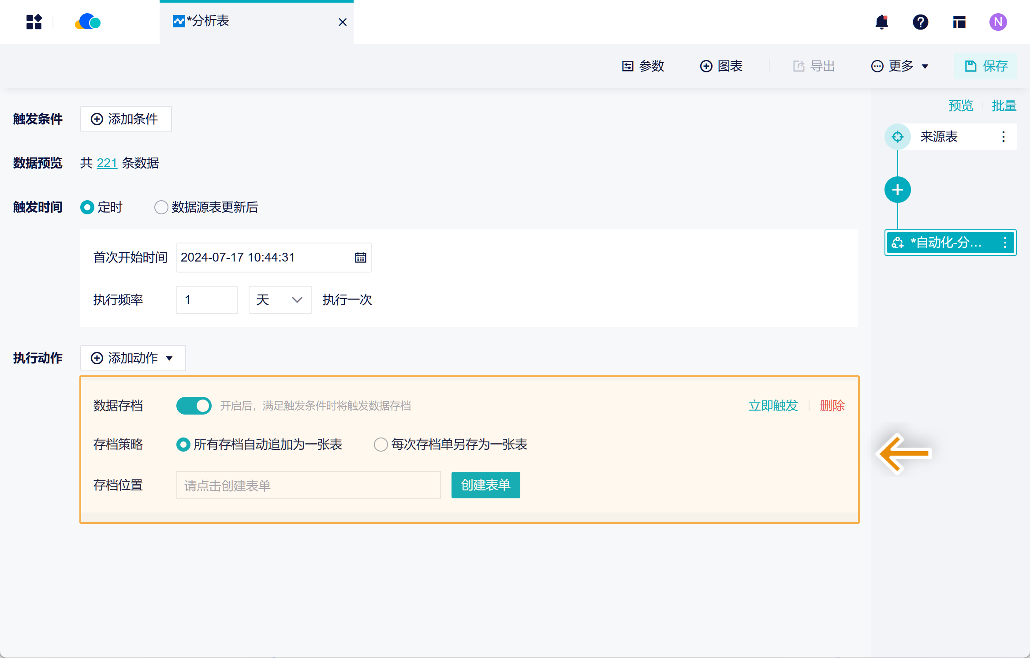Open the app grid launcher icon
The image size is (1030, 658).
point(34,22)
